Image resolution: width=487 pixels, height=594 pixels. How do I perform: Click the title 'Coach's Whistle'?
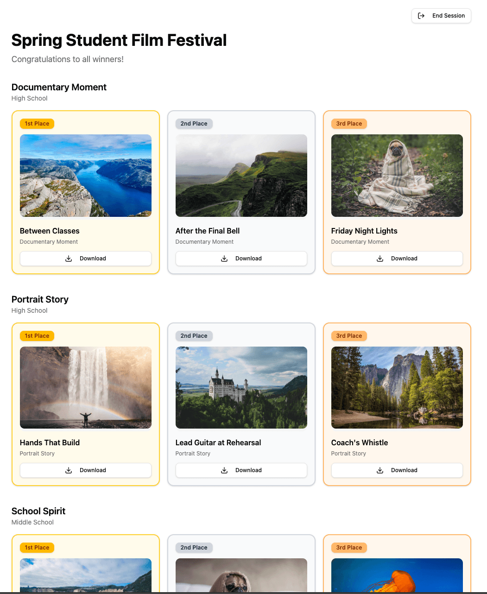[x=360, y=442]
